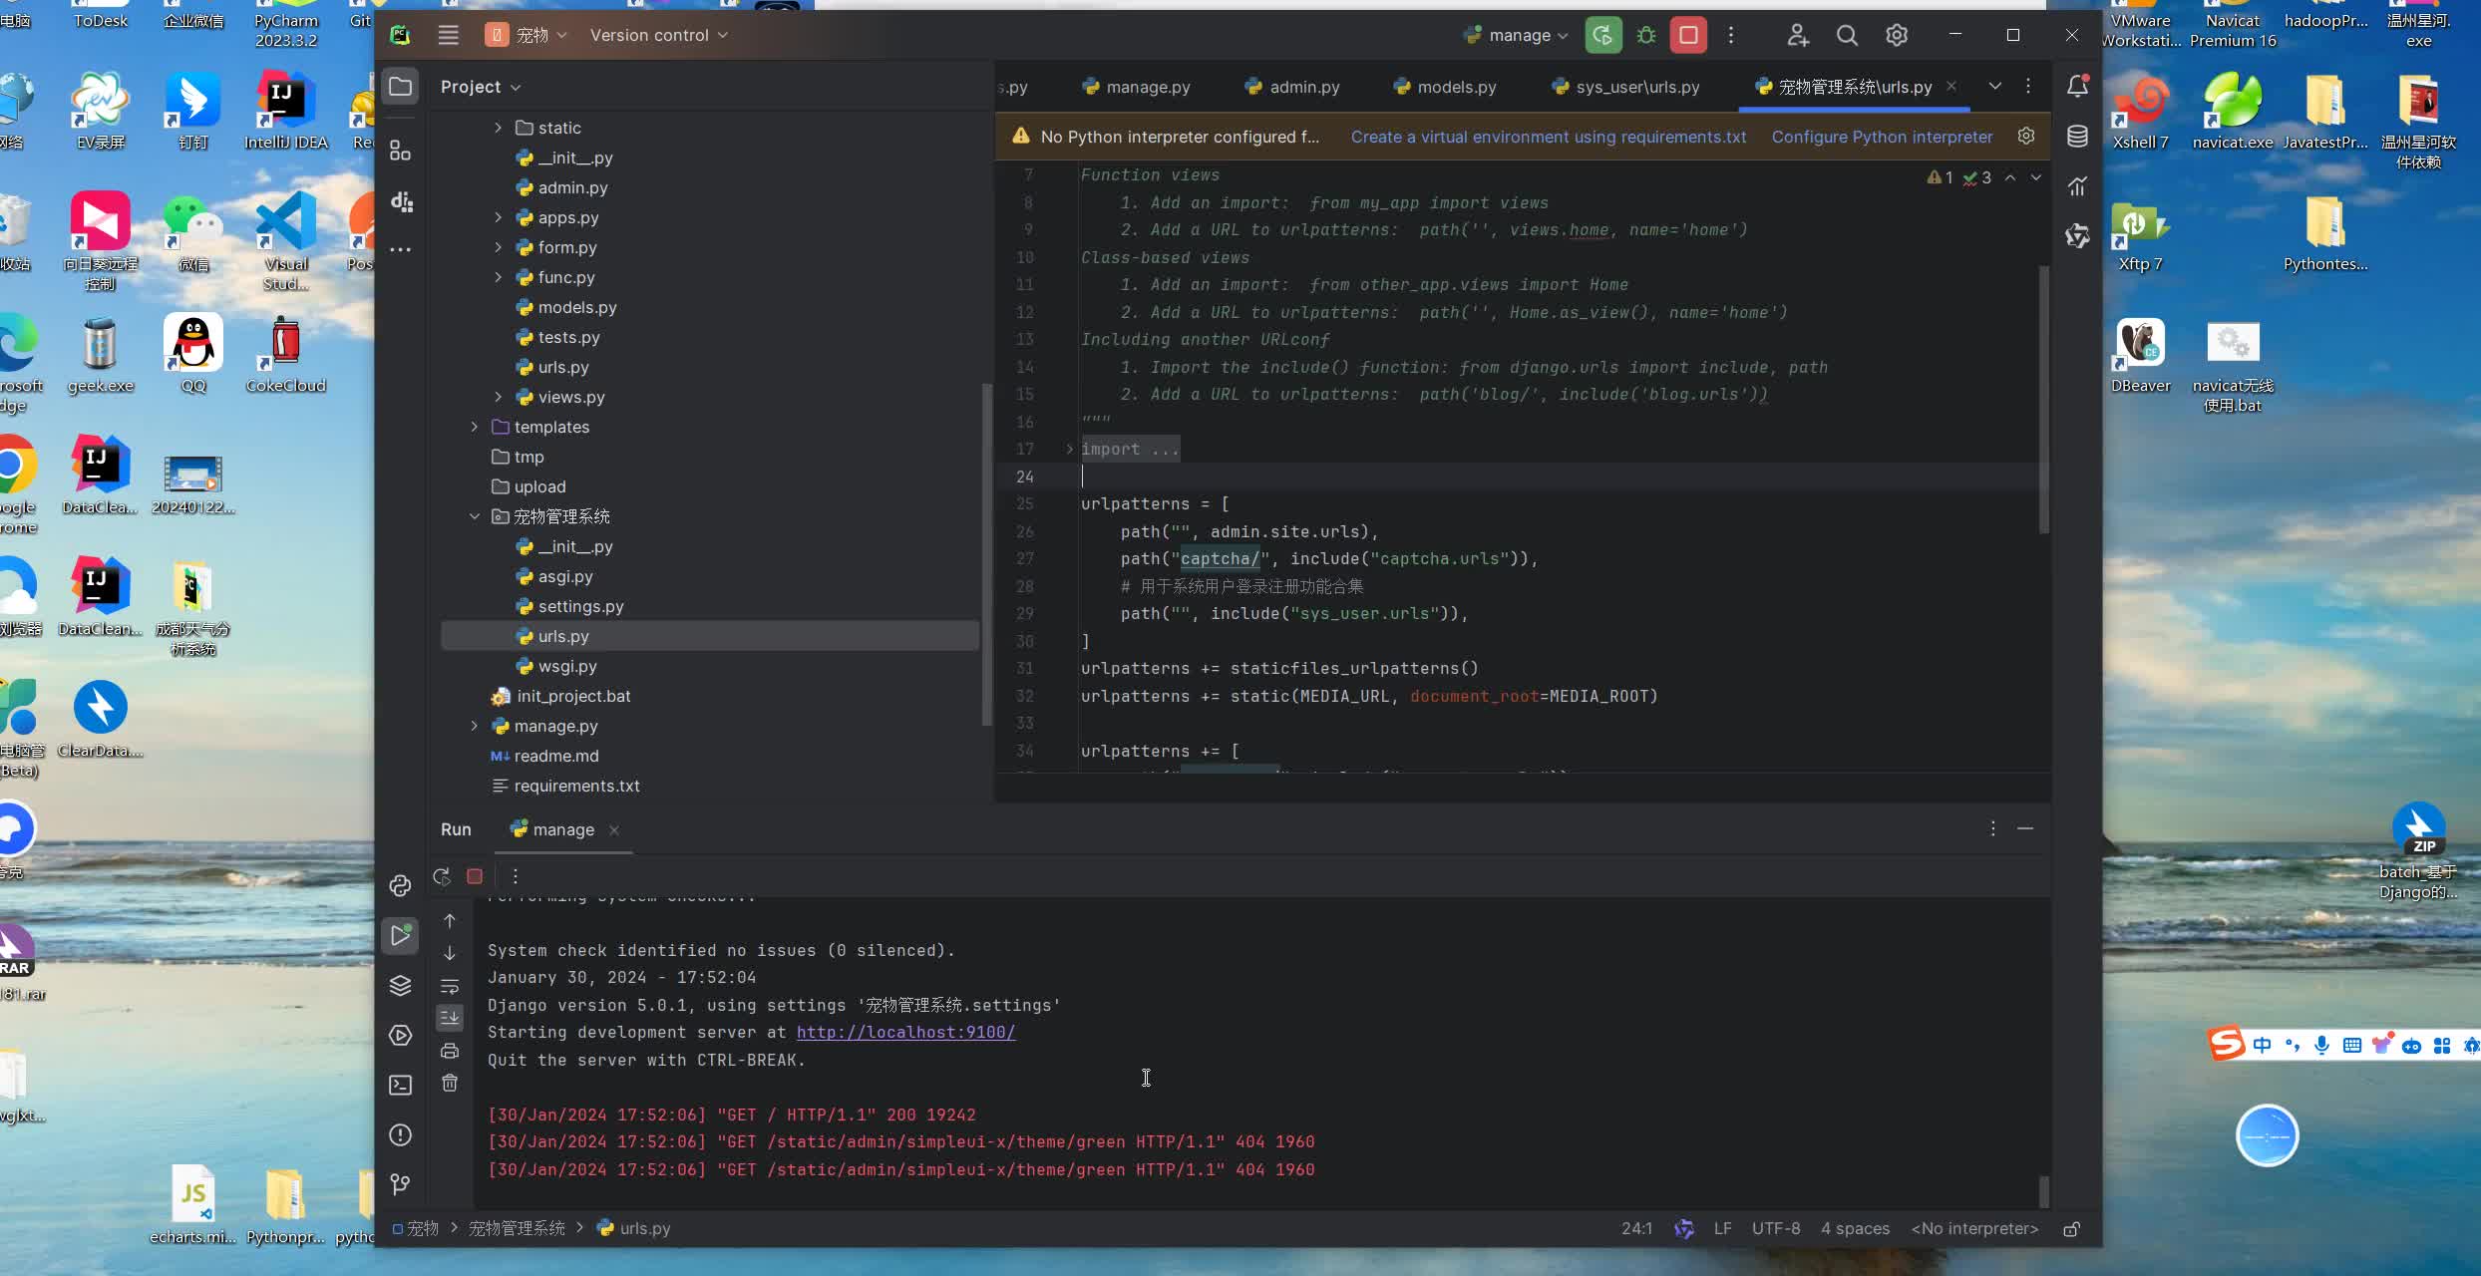Collapse the 宠物管理系统 folder
This screenshot has width=2481, height=1276.
475,516
